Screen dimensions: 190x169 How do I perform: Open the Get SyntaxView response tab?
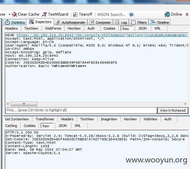pyautogui.click(x=17, y=119)
